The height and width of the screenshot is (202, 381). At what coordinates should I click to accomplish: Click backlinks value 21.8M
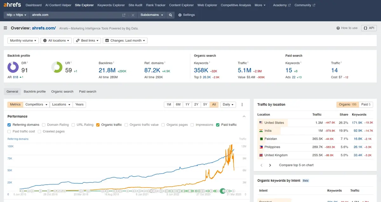pyautogui.click(x=107, y=70)
